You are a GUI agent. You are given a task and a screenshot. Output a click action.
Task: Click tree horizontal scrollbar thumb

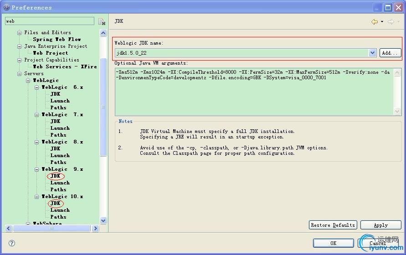coord(51,228)
